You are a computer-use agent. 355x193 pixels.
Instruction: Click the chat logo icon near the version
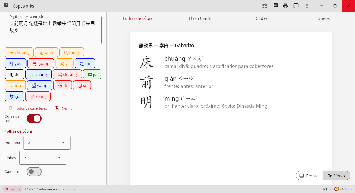pyautogui.click(x=336, y=189)
